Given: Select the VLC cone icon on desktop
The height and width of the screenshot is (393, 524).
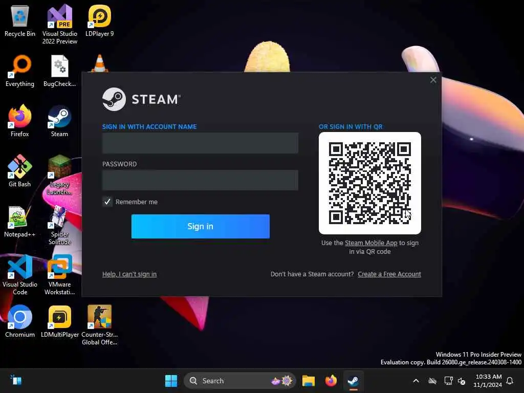Looking at the screenshot, I should [99, 63].
